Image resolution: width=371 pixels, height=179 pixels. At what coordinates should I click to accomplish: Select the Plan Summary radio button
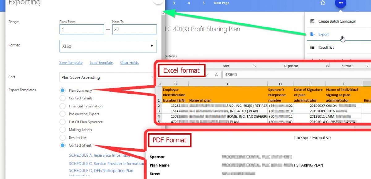(x=63, y=90)
